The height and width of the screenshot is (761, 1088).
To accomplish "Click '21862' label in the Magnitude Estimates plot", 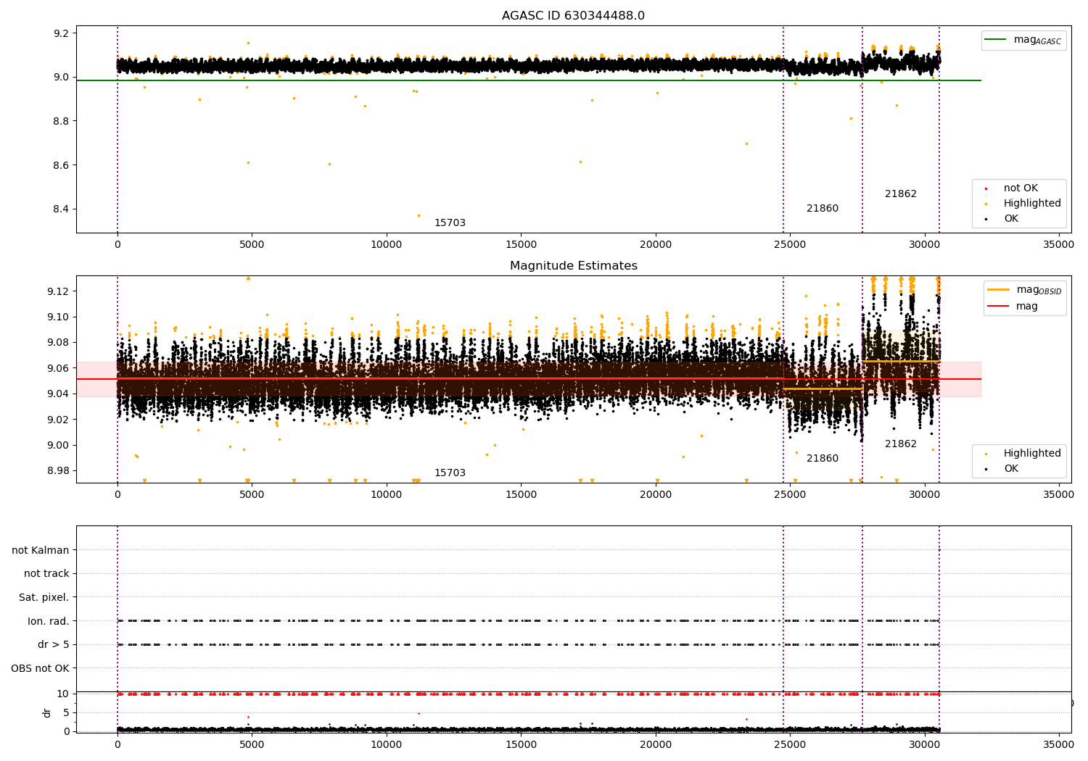I will point(901,444).
